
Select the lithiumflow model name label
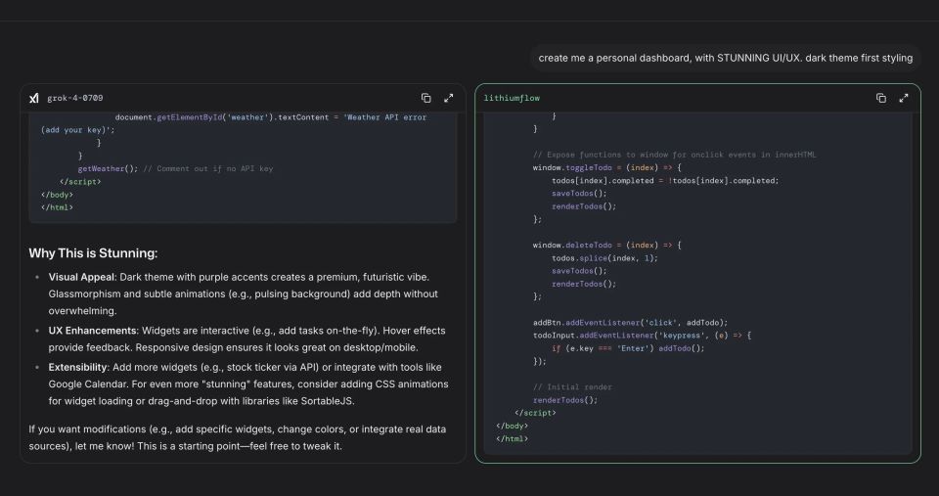point(512,98)
